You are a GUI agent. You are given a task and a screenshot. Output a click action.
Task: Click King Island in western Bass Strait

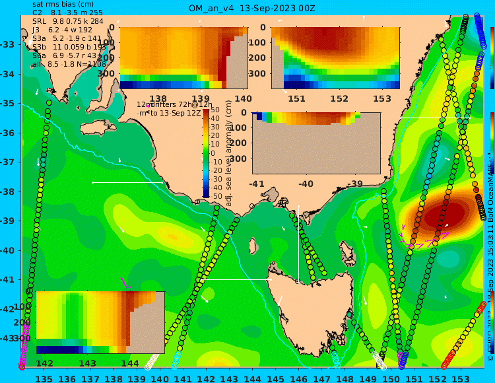pyautogui.click(x=253, y=246)
